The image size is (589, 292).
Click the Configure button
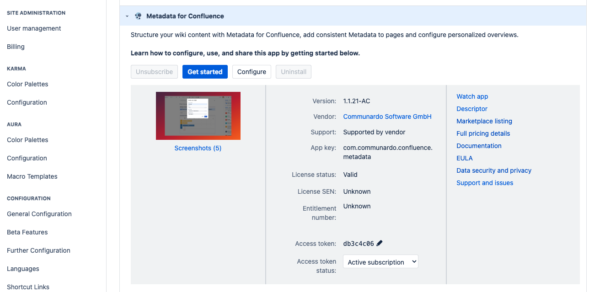point(252,72)
